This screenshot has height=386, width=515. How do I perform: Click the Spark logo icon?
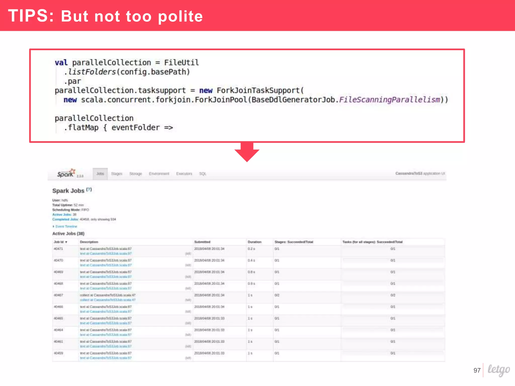[66, 173]
